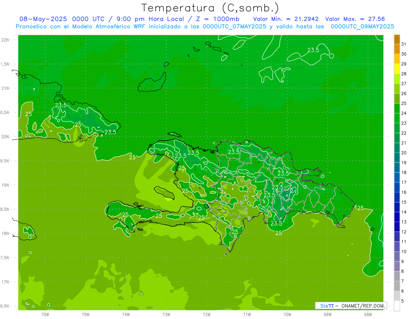Click the '75W' longitude label
413x319 pixels.
(86, 314)
